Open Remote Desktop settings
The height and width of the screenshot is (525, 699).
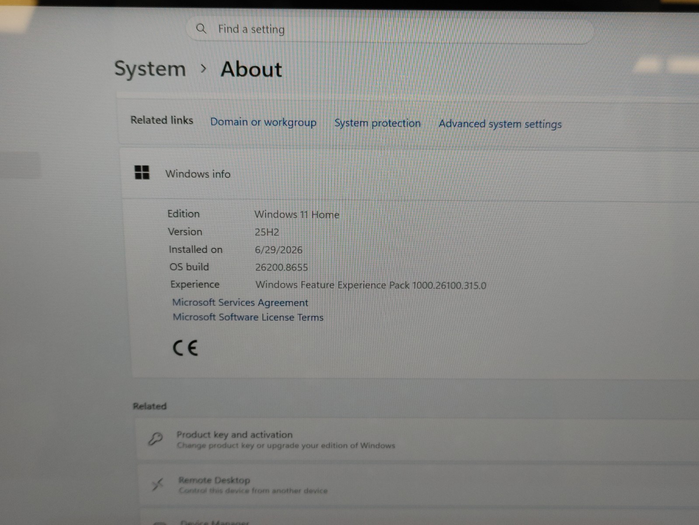[x=419, y=485]
